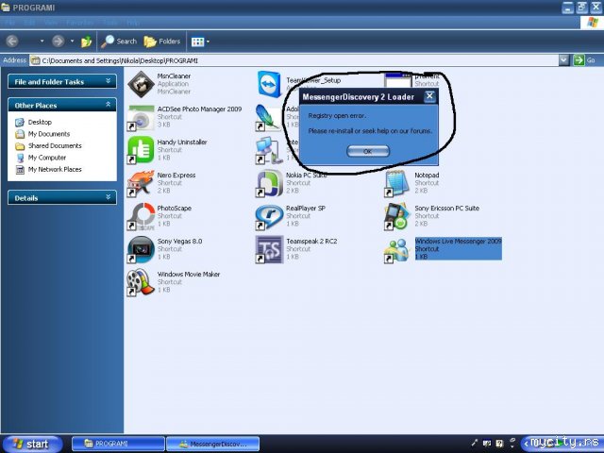Click the RealPlayer SP file name label
604x453 pixels.
tap(306, 208)
